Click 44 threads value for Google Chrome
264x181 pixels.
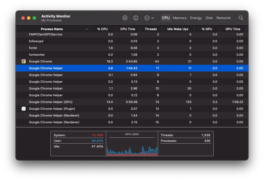157,61
